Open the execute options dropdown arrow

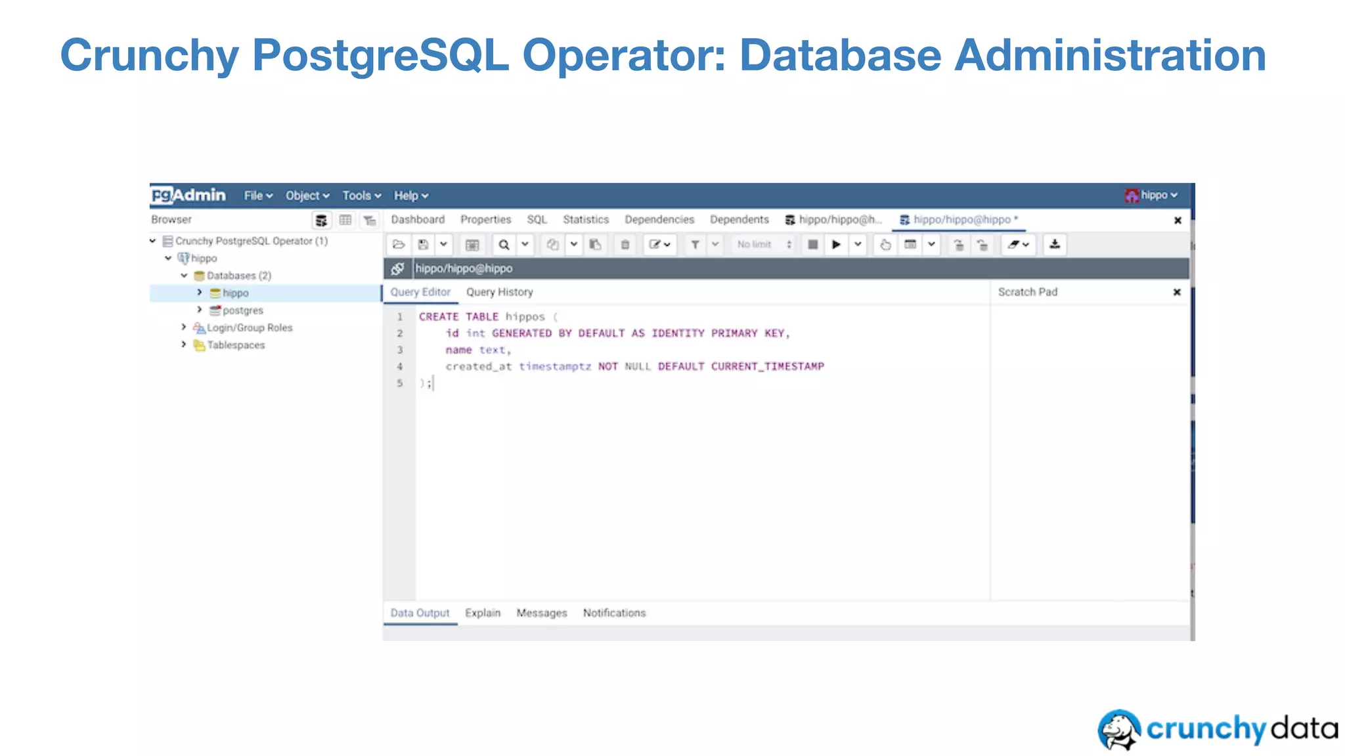pyautogui.click(x=858, y=245)
